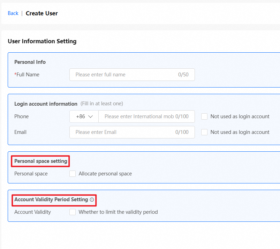This screenshot has width=280, height=249.
Task: Toggle Whether to limit the validity period
Action: pos(73,212)
